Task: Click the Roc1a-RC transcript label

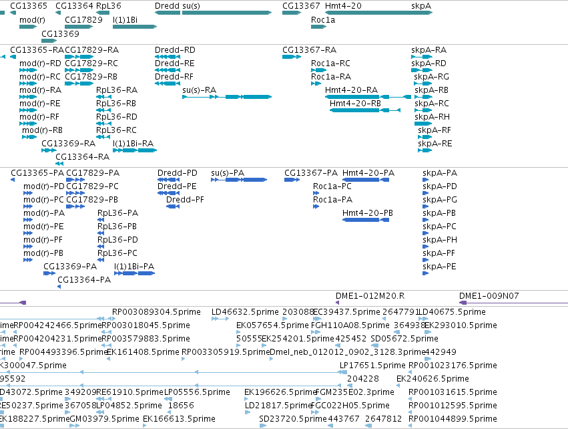Action: (330, 63)
